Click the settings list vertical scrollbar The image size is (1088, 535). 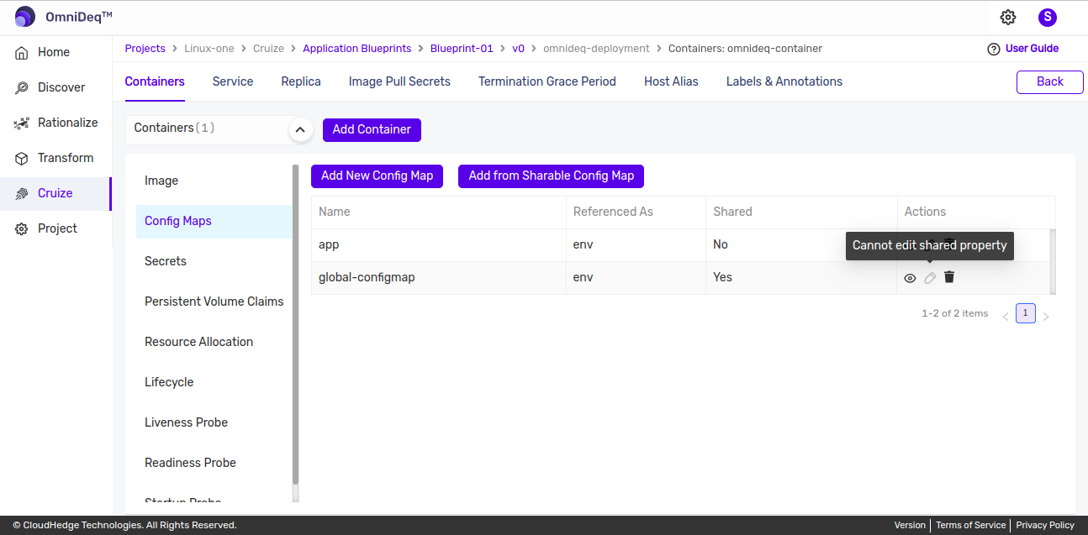[x=295, y=325]
